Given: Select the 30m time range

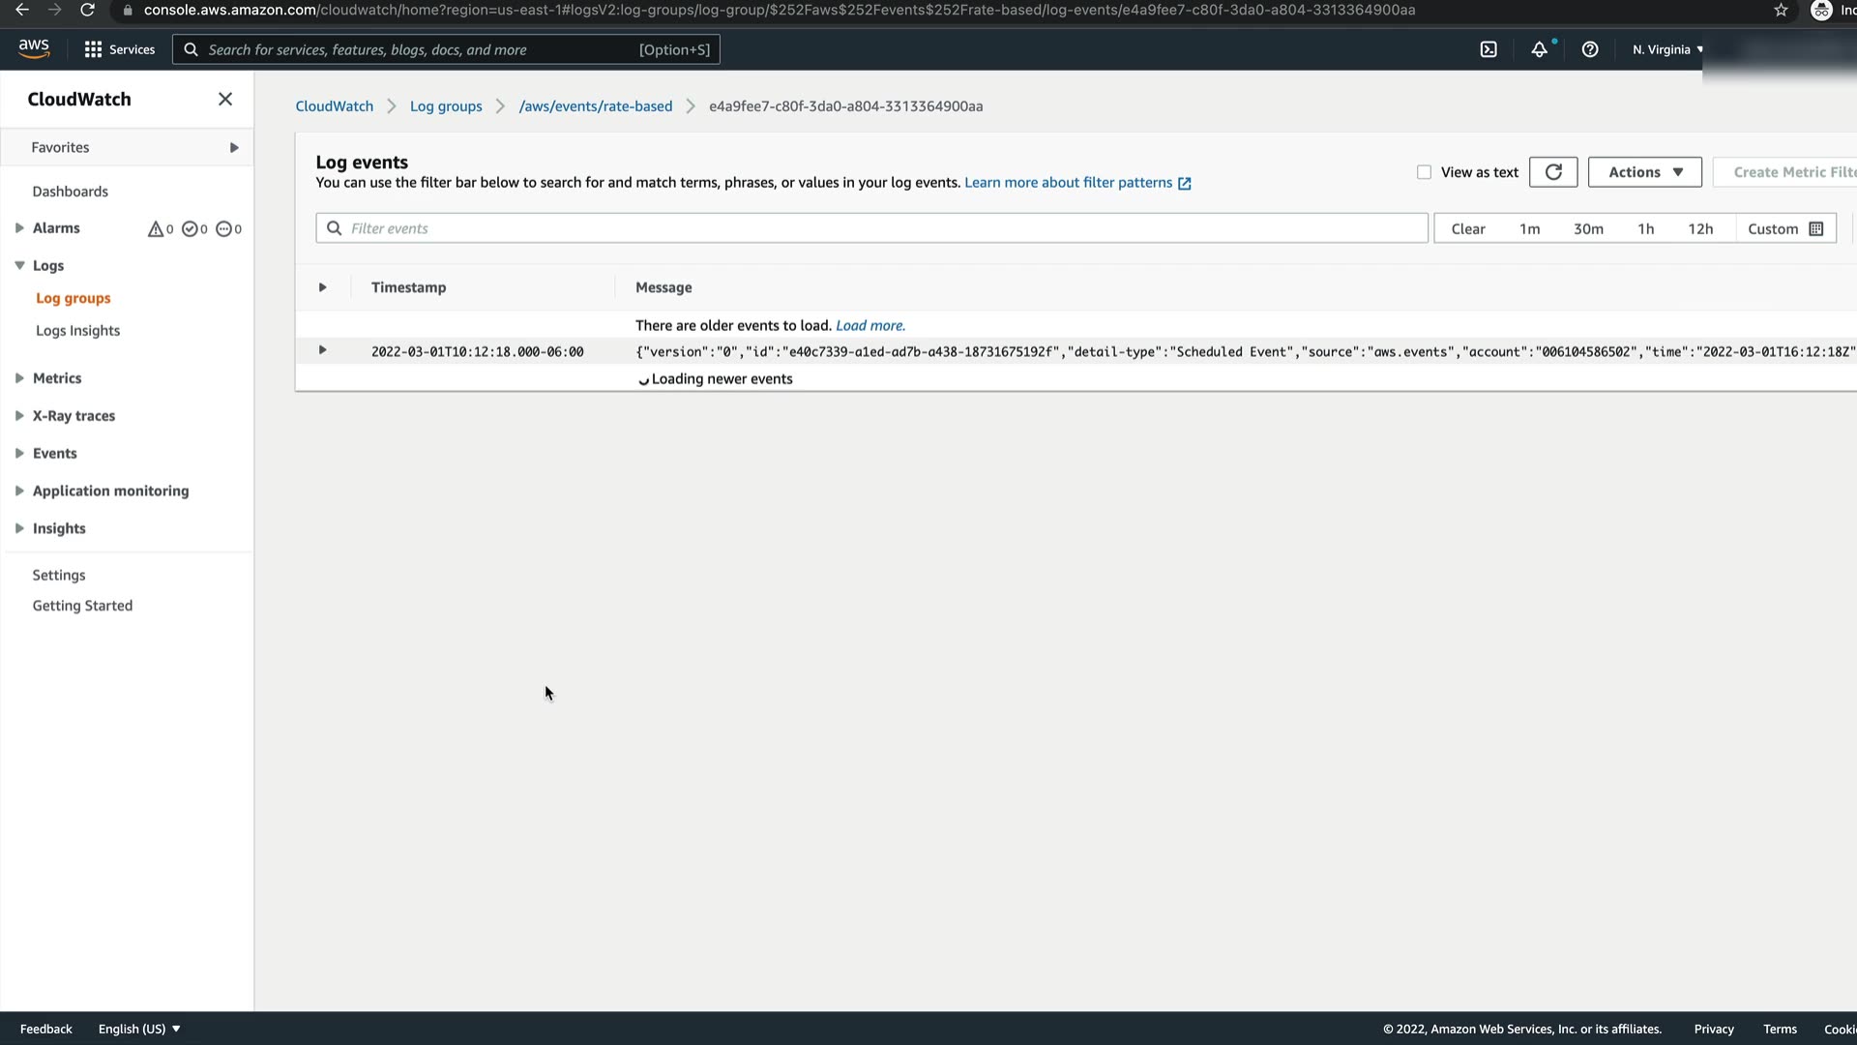Looking at the screenshot, I should [x=1588, y=229].
